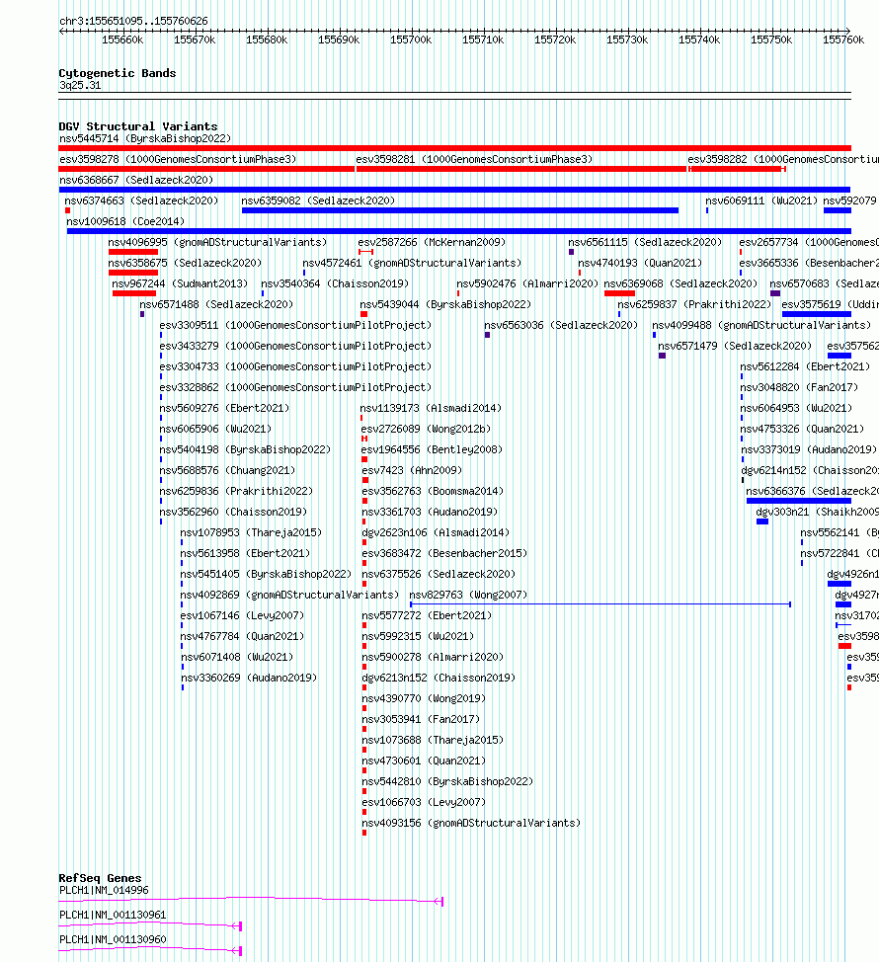Click the nsv6563036 (Sedlazeck2020) label
Viewport: 879px width, 962px height.
[x=561, y=325]
